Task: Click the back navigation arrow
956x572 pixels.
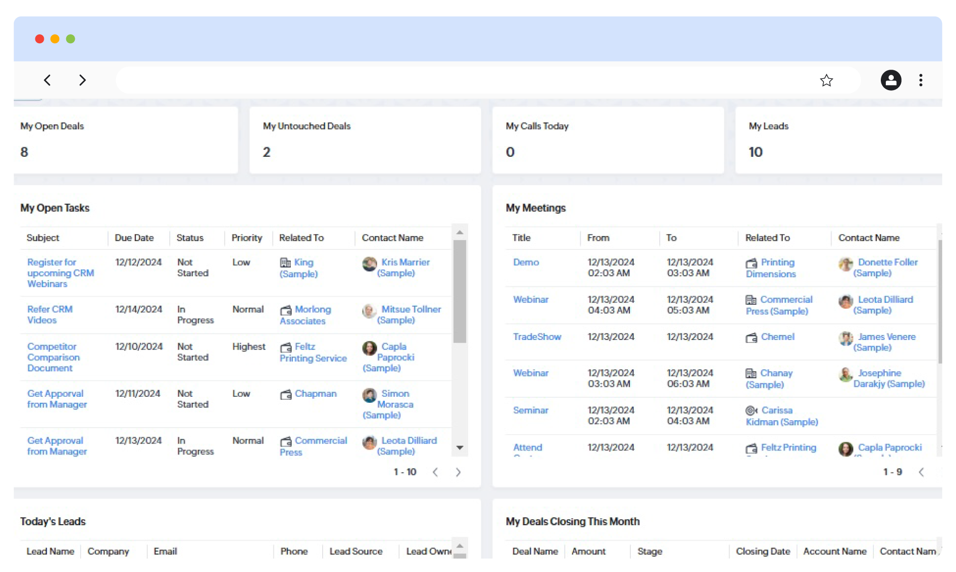Action: [x=47, y=80]
